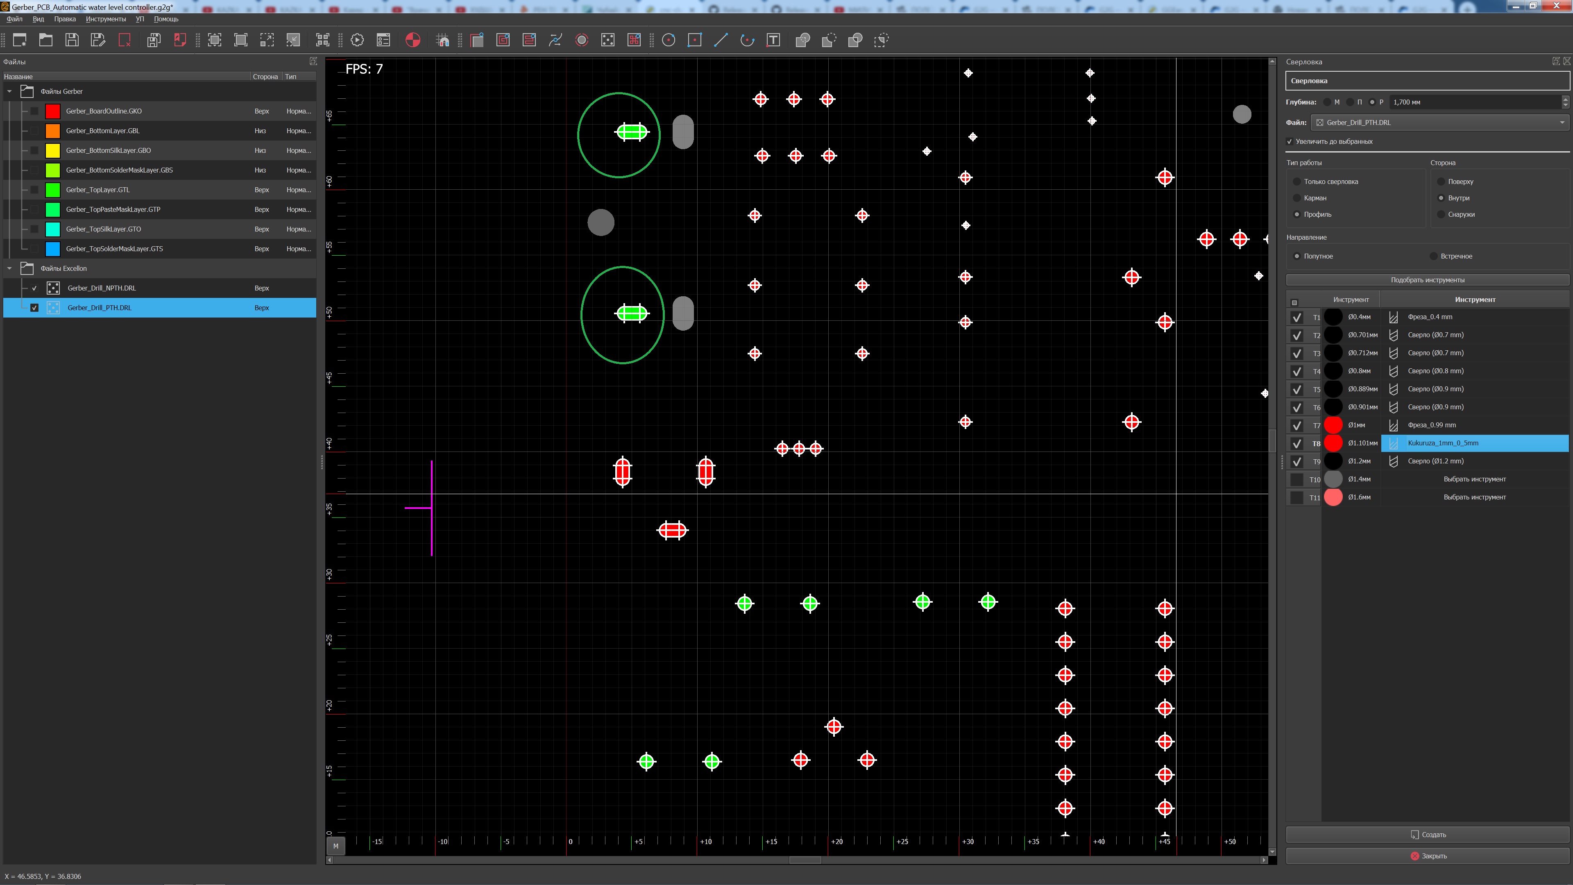1573x885 pixels.
Task: Collapse the Файлы Excellon tree group
Action: pyautogui.click(x=10, y=269)
